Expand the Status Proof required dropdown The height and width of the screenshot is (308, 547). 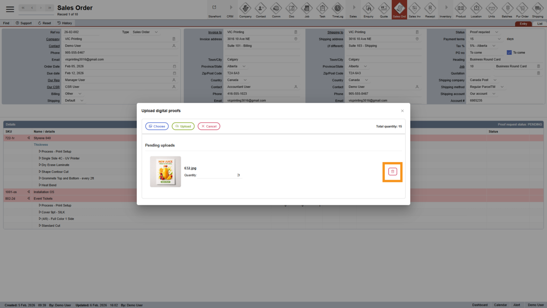pyautogui.click(x=497, y=32)
